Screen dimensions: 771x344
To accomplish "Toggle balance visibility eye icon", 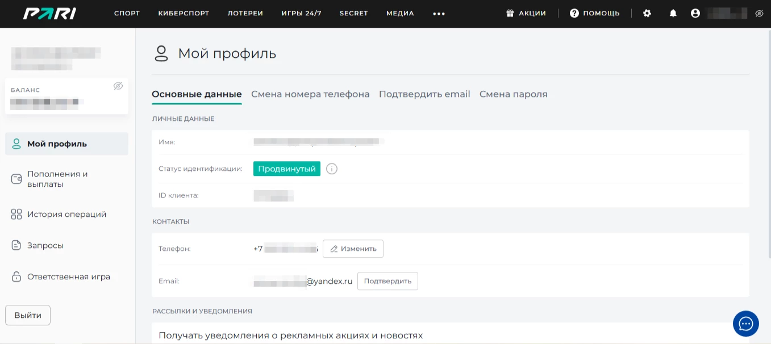I will click(x=118, y=86).
